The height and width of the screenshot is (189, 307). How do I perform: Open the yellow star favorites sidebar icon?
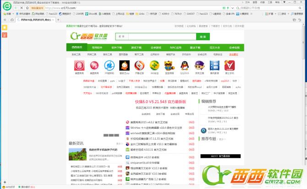[5, 27]
